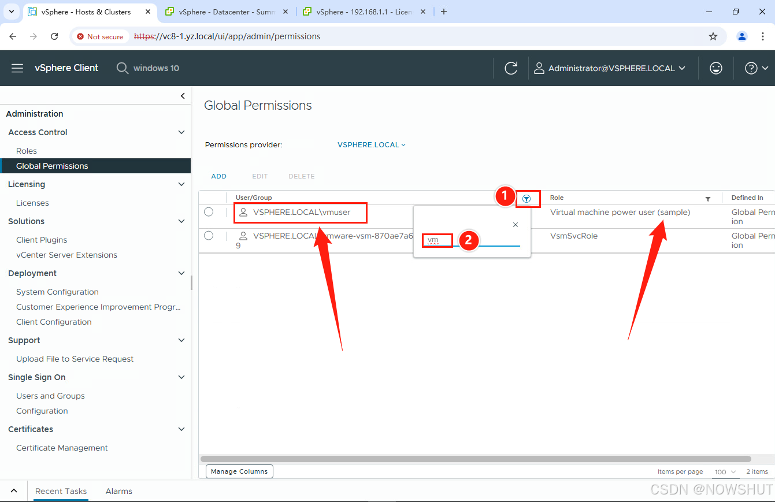Click the user icon next to Administrator
The width and height of the screenshot is (775, 502).
(539, 68)
